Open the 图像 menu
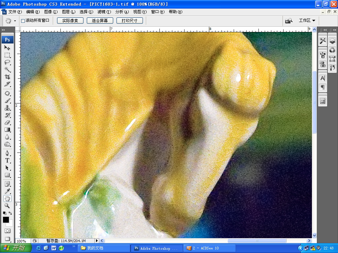This screenshot has width=338, height=253. click(51, 12)
